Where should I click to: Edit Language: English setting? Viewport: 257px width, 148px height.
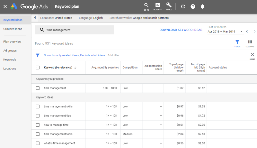pos(91,18)
